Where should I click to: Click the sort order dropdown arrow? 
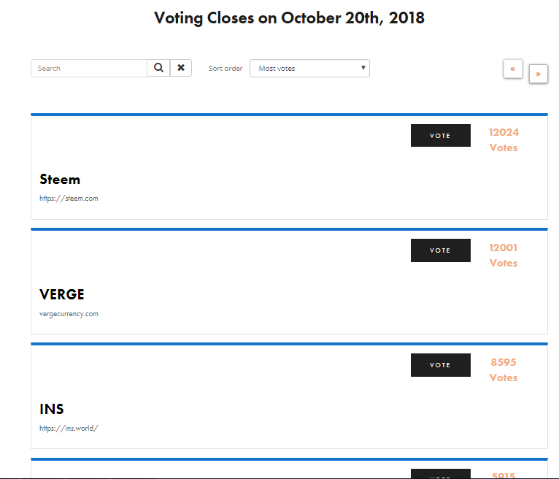[363, 68]
